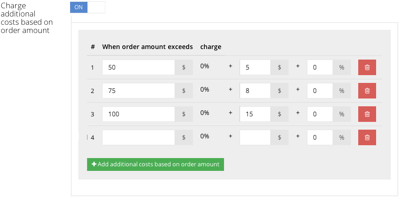Click Add additional costs based on order amount

click(155, 164)
